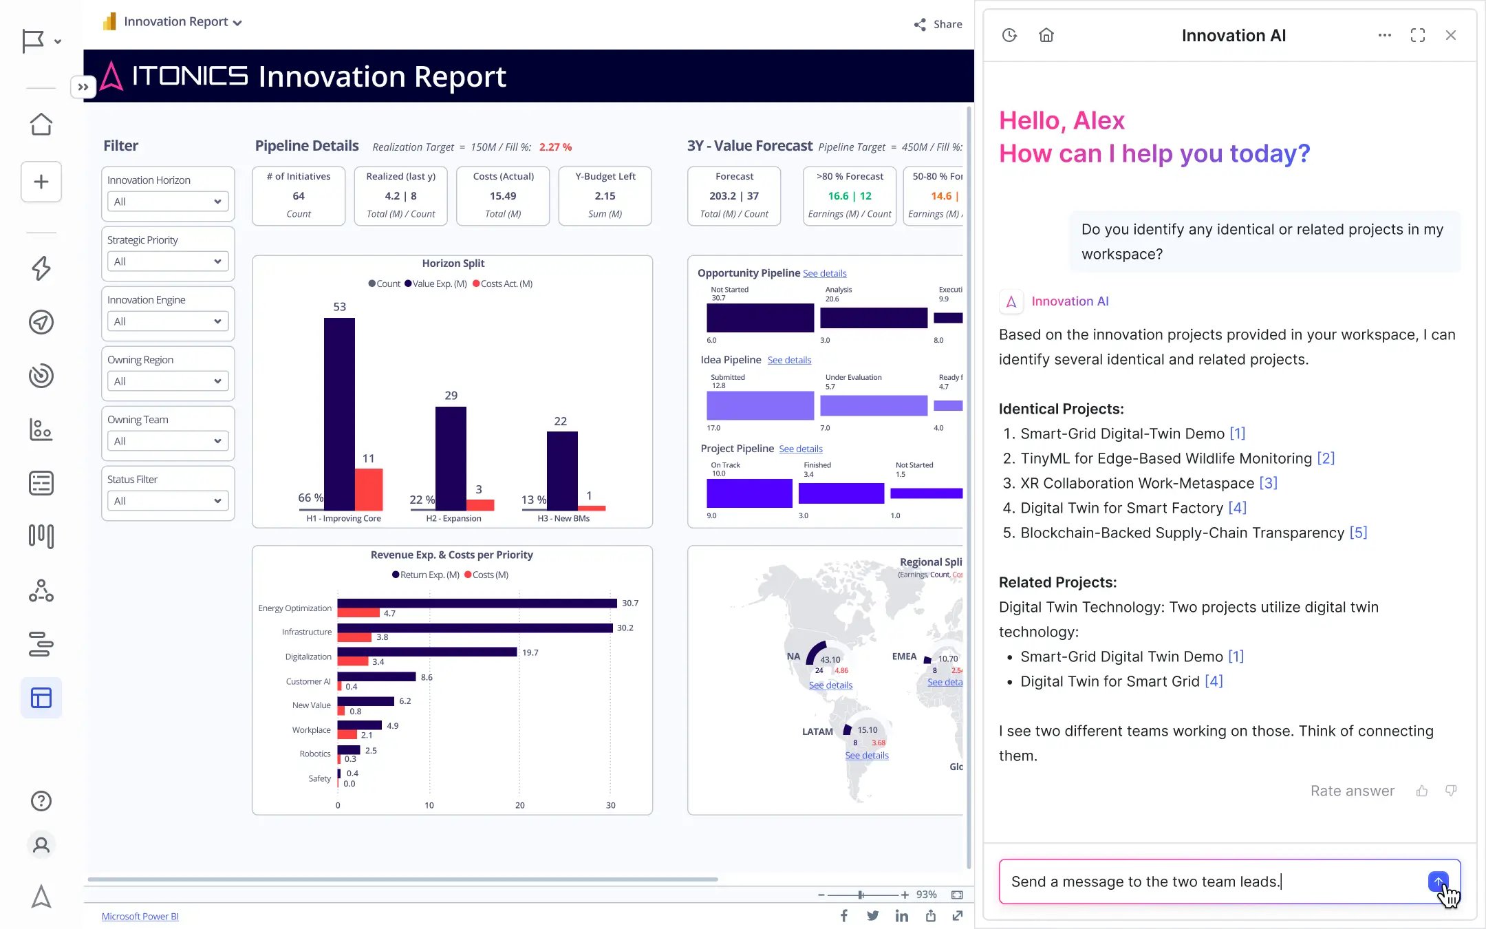This screenshot has height=929, width=1486.
Task: Open NA region See details link
Action: [830, 685]
